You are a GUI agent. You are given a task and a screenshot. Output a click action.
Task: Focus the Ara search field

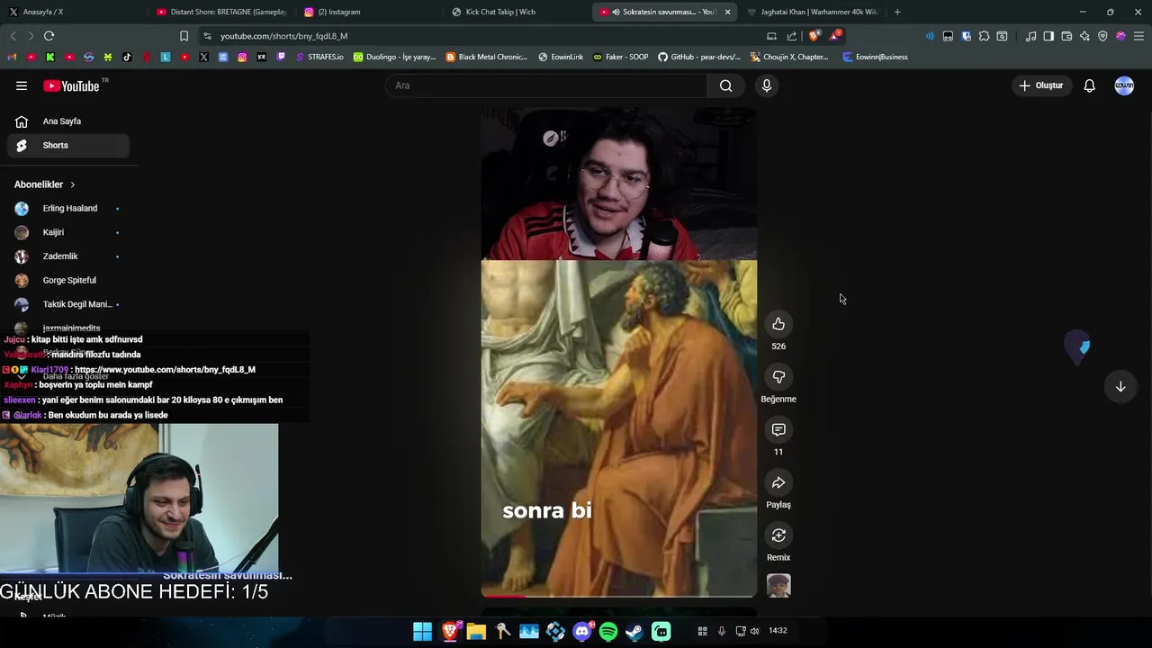pyautogui.click(x=546, y=85)
